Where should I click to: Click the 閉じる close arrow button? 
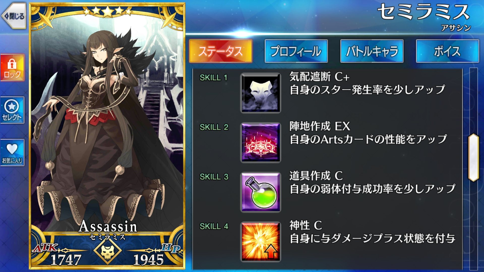tap(14, 16)
